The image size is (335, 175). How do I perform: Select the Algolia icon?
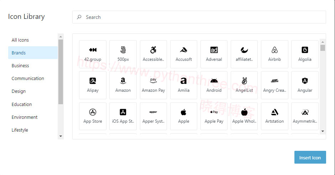[305, 54]
